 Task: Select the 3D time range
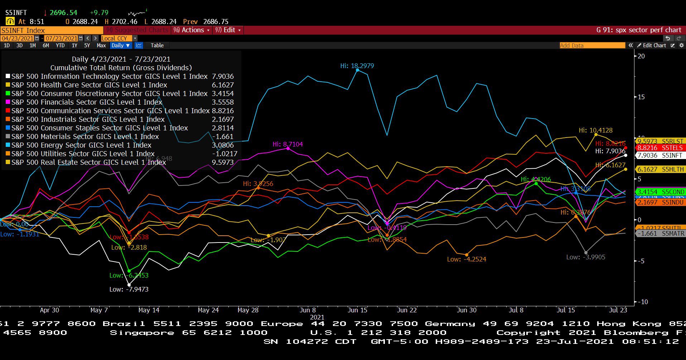tap(19, 45)
